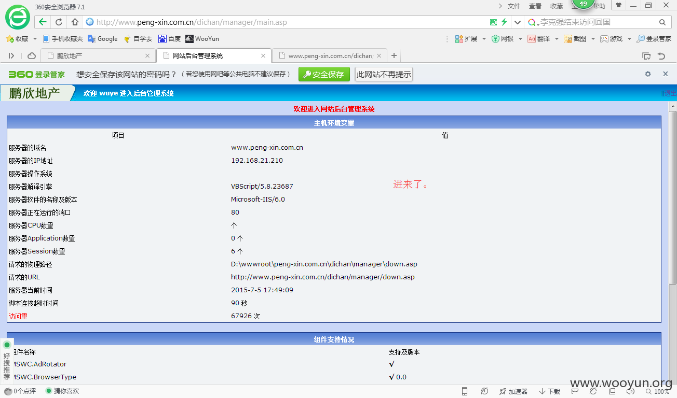The height and width of the screenshot is (398, 677).
Task: Open the 扩展 extensions icon
Action: pyautogui.click(x=466, y=39)
